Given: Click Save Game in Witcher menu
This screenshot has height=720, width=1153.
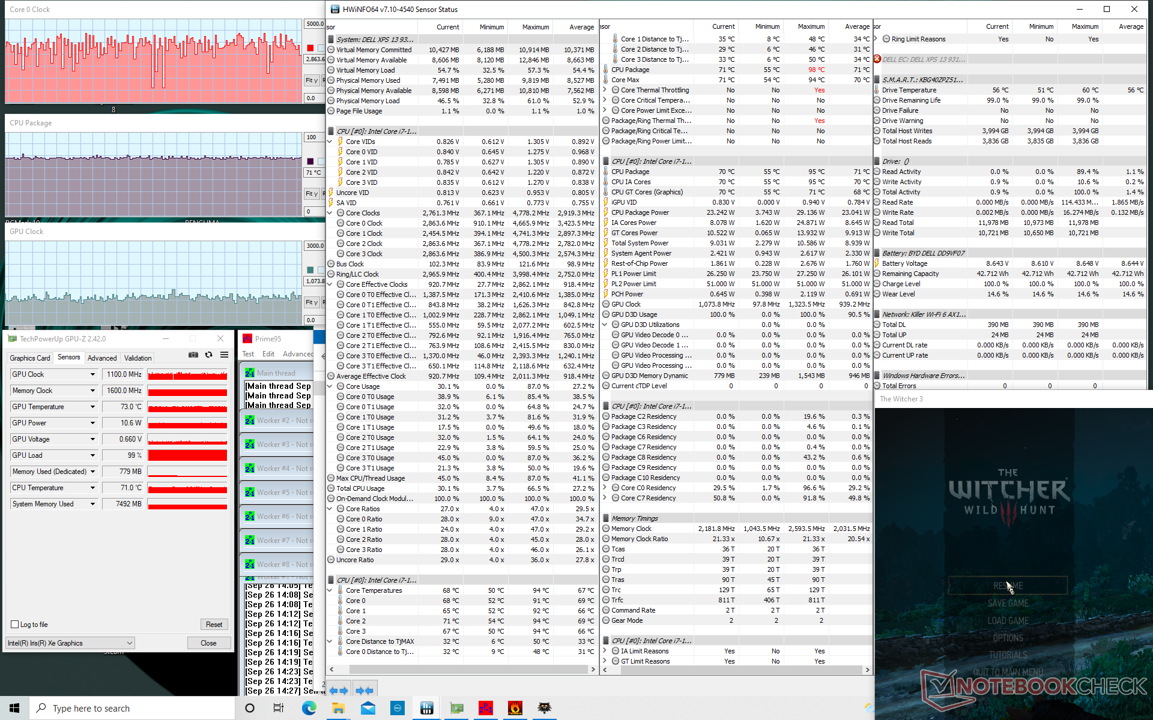Looking at the screenshot, I should 1008,603.
